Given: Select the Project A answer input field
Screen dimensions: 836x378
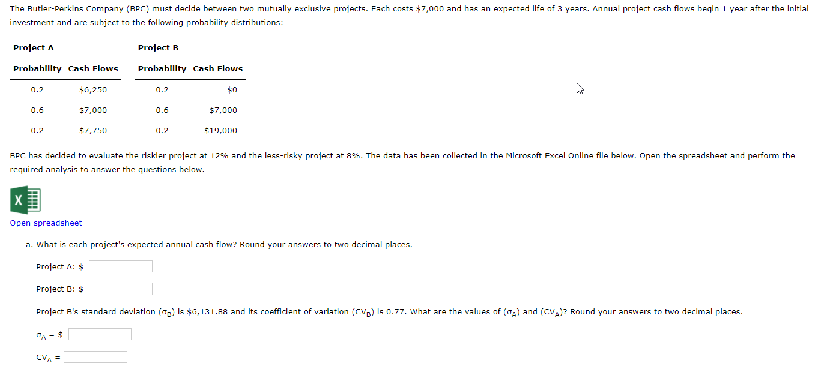Looking at the screenshot, I should tap(120, 266).
